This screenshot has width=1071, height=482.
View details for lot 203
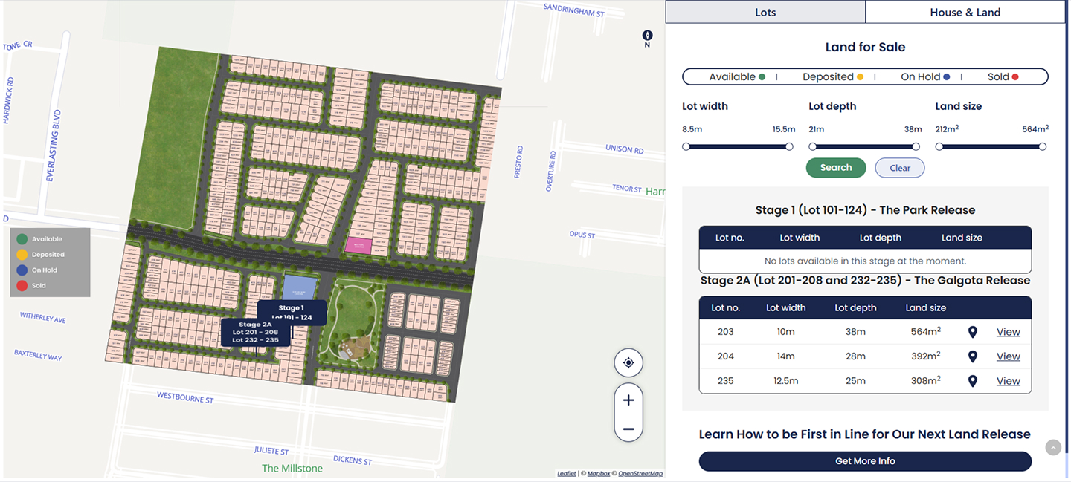point(1008,332)
